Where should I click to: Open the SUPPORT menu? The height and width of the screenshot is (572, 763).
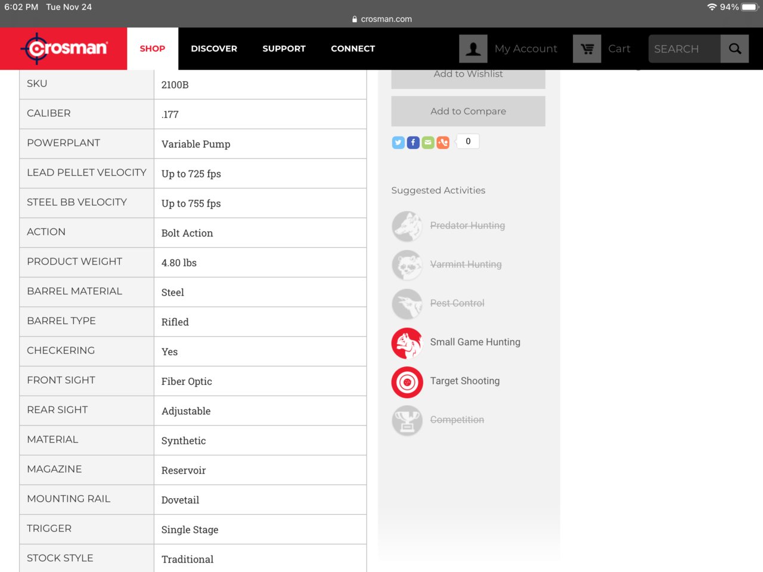pyautogui.click(x=284, y=48)
